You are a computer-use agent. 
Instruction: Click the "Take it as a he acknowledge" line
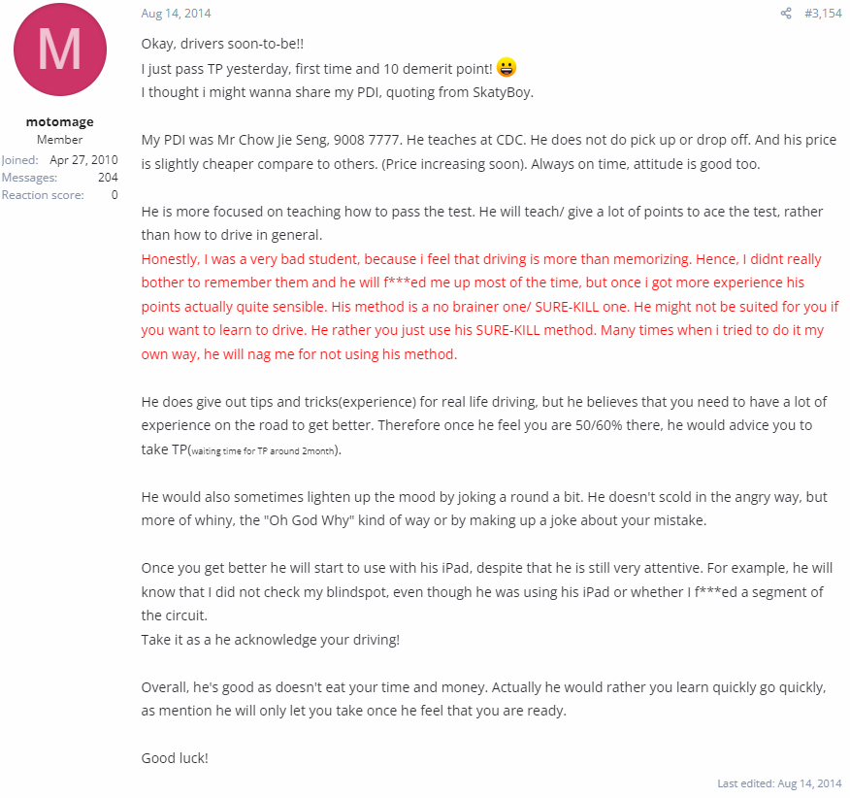[x=270, y=640]
